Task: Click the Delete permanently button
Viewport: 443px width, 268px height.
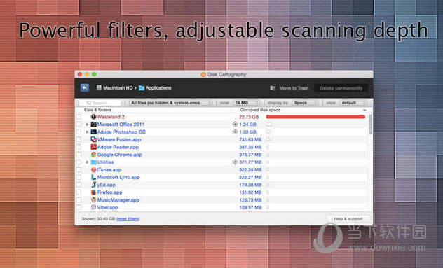Action: click(341, 88)
